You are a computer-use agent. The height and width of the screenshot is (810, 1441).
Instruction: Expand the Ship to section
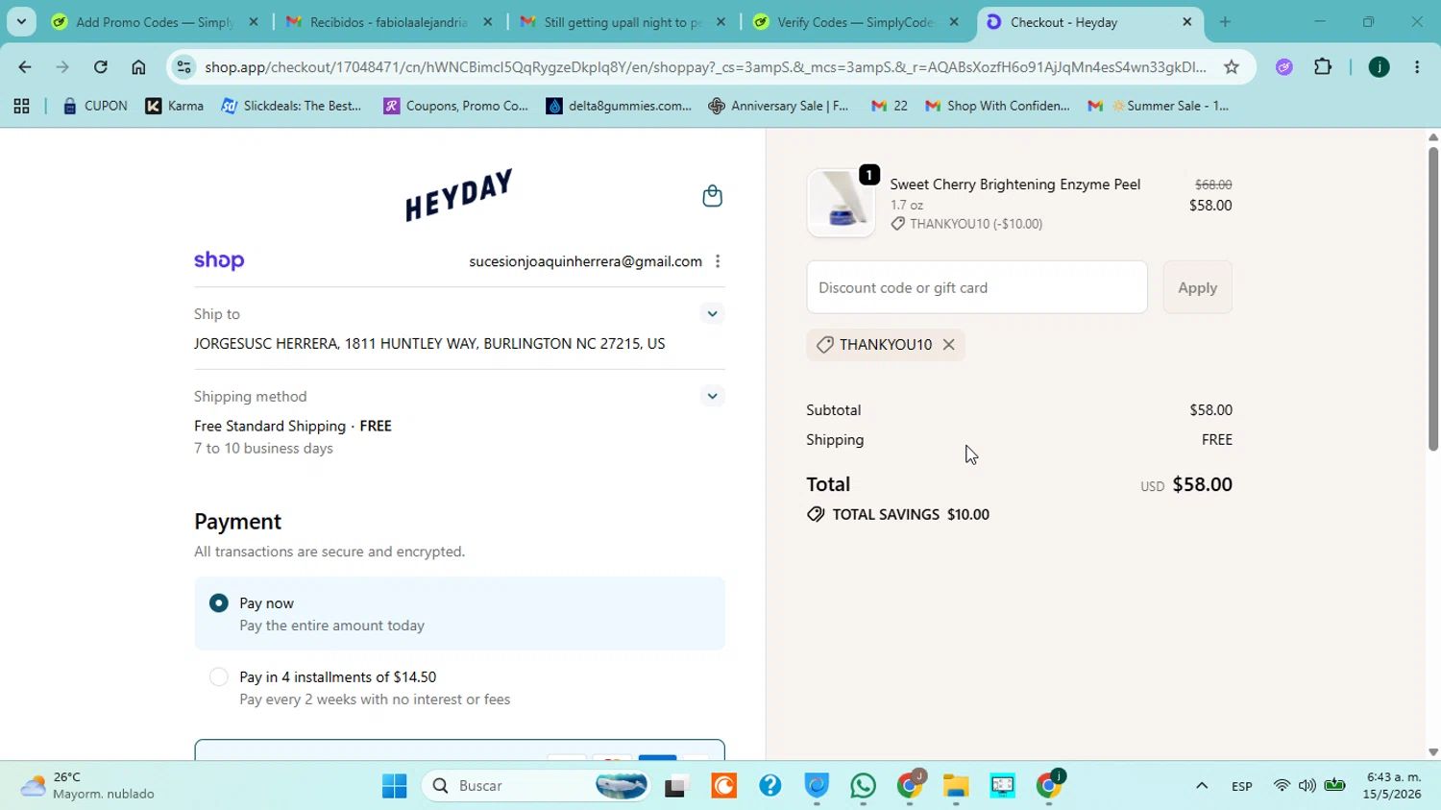tap(712, 314)
